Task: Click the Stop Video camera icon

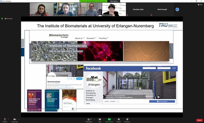Action: point(15,119)
